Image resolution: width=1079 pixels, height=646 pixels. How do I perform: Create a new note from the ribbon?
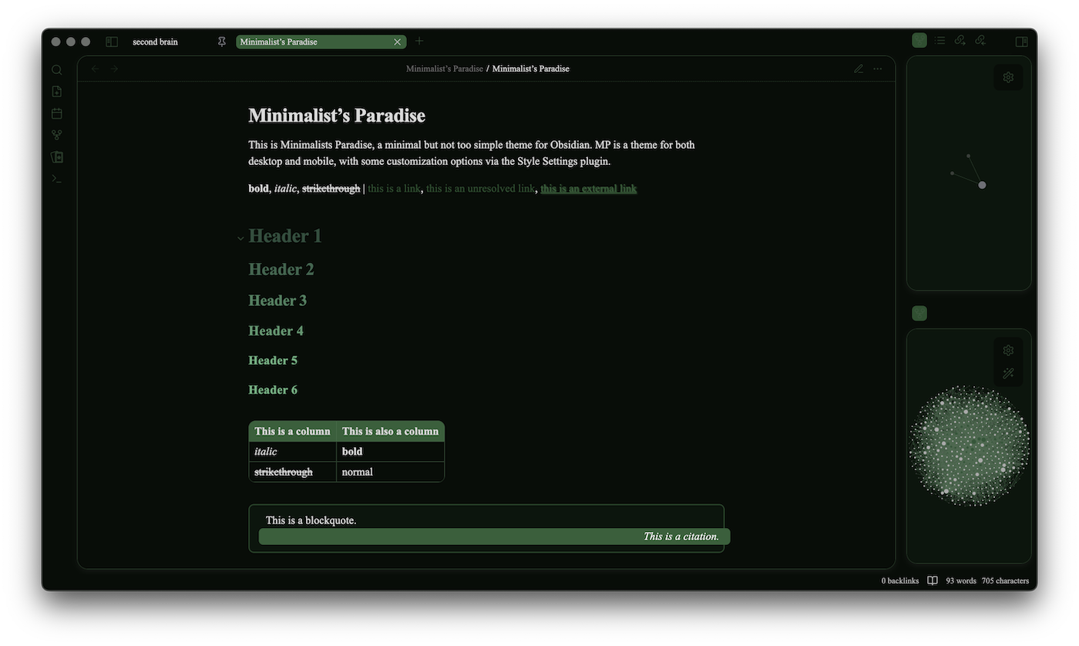pos(56,92)
